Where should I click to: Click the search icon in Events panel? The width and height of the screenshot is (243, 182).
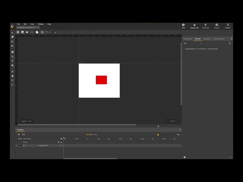(x=230, y=43)
